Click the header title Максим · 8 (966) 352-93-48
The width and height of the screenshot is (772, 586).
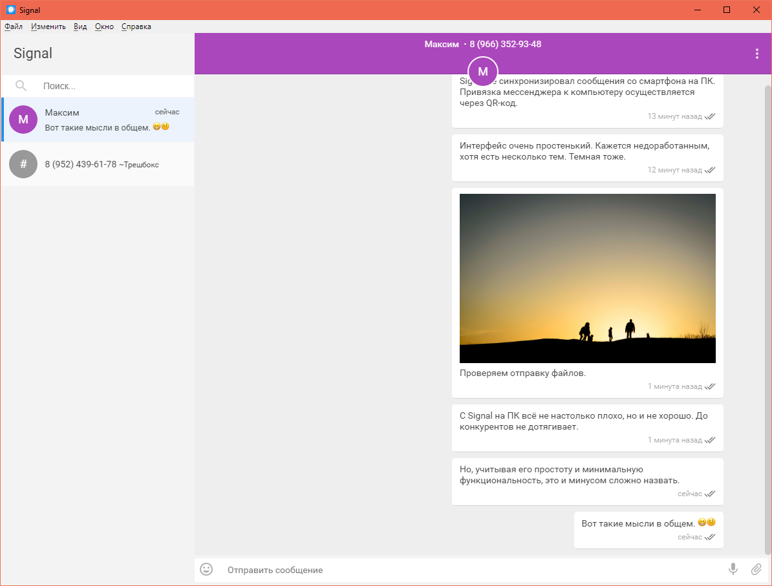[483, 45]
